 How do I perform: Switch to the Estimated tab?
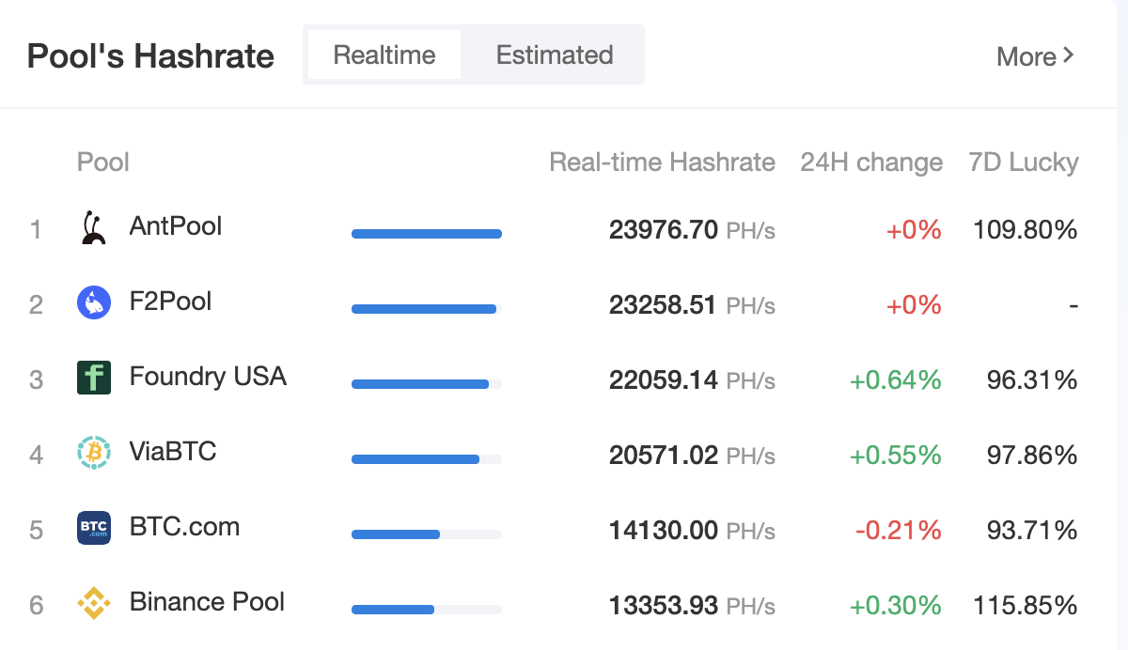555,54
